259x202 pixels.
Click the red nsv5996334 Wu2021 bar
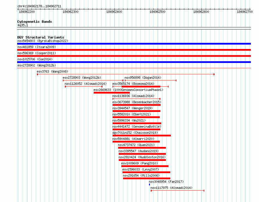click(x=137, y=123)
